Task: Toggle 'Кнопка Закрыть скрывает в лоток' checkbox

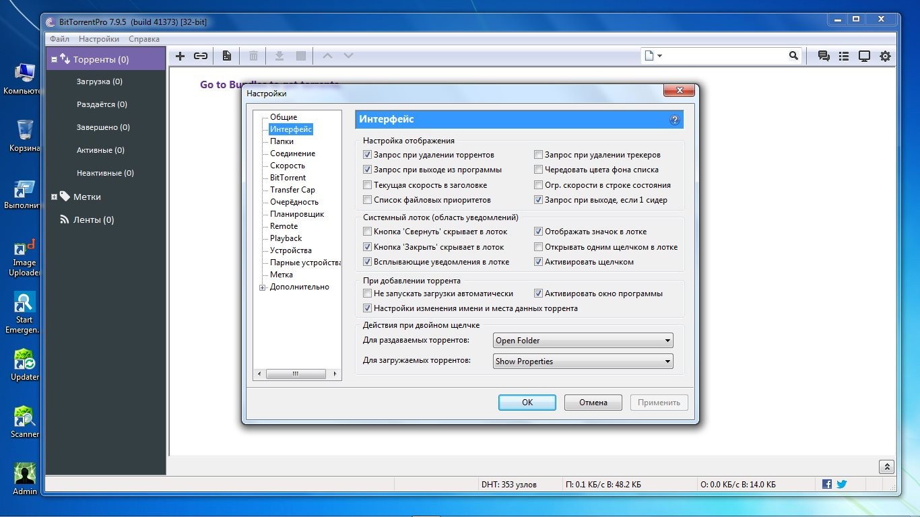Action: [x=367, y=247]
